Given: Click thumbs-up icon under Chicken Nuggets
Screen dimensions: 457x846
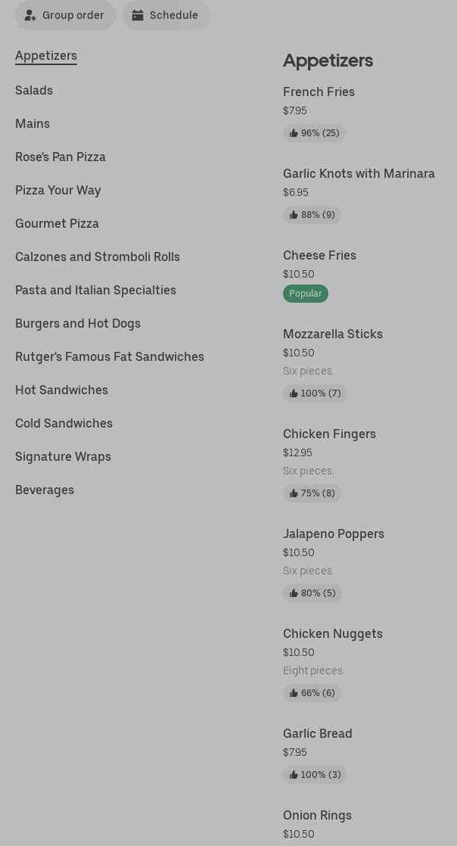Looking at the screenshot, I should [294, 693].
